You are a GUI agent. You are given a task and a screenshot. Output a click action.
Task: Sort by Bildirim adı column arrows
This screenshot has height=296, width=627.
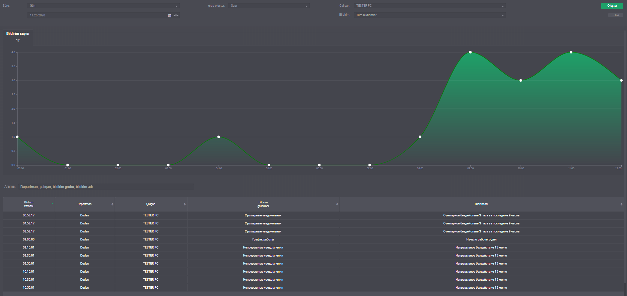621,204
